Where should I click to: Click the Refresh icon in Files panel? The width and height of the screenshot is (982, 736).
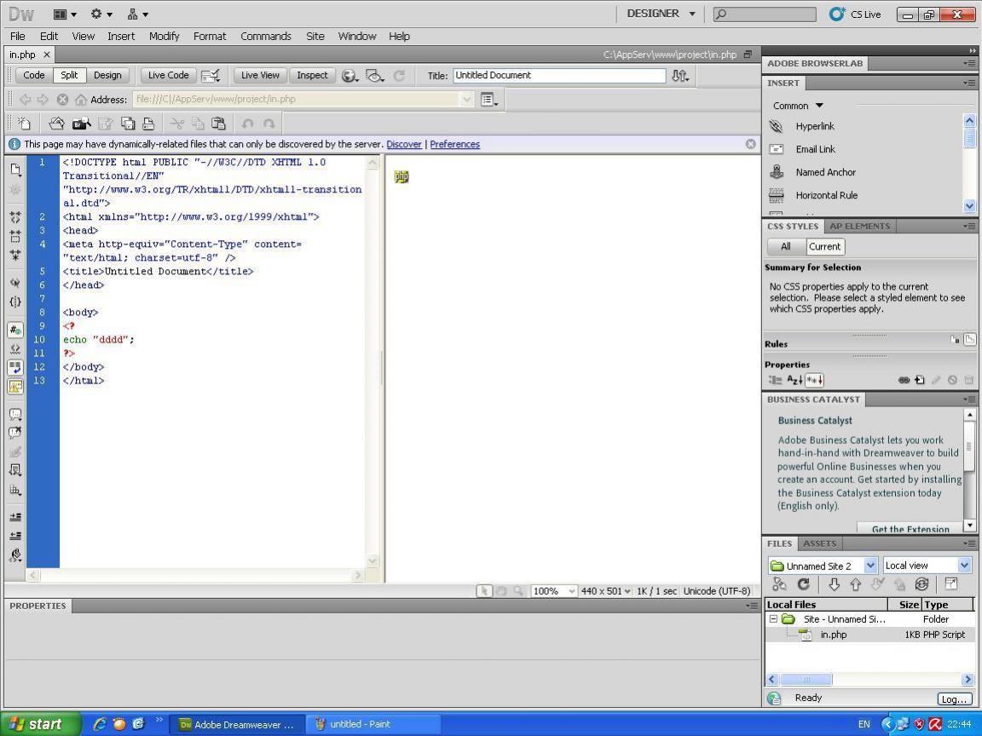804,584
